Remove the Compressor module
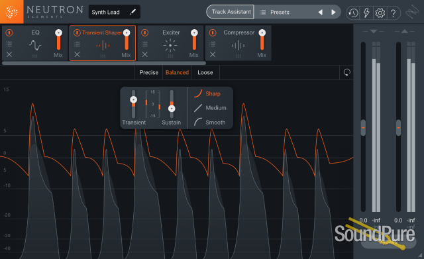 click(x=213, y=54)
